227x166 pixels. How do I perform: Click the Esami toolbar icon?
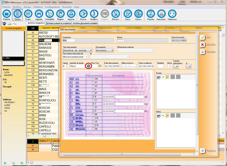click(x=28, y=15)
